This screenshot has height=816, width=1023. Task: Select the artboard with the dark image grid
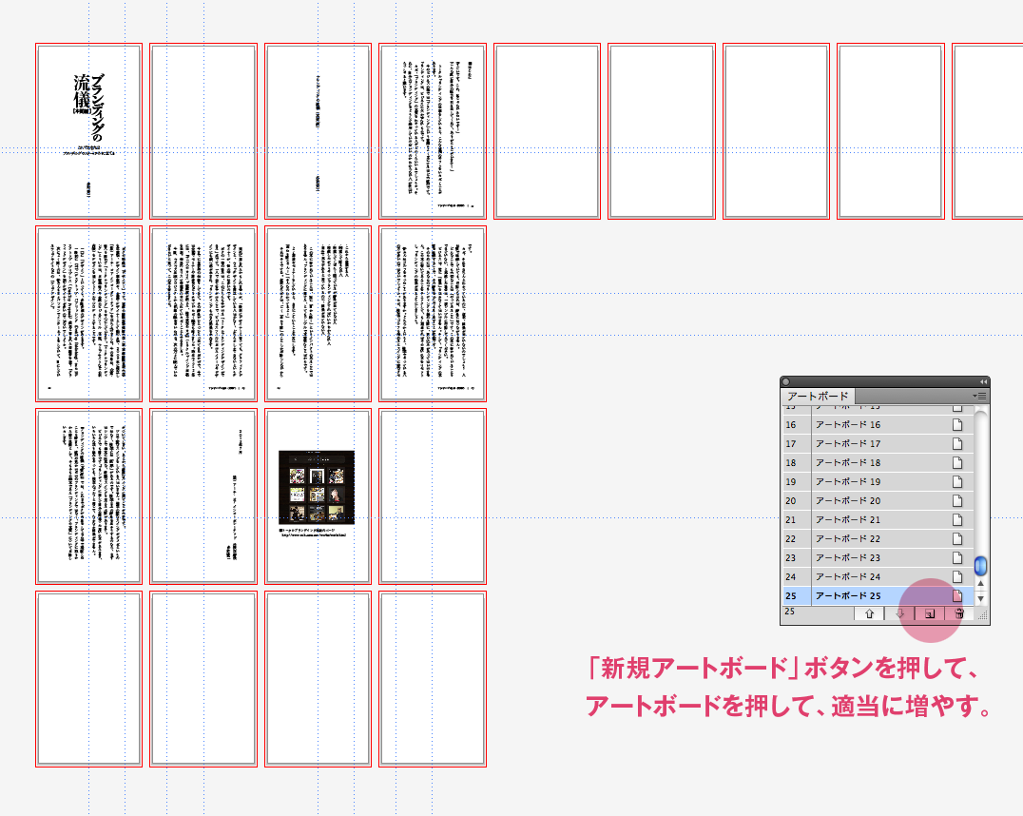318,496
